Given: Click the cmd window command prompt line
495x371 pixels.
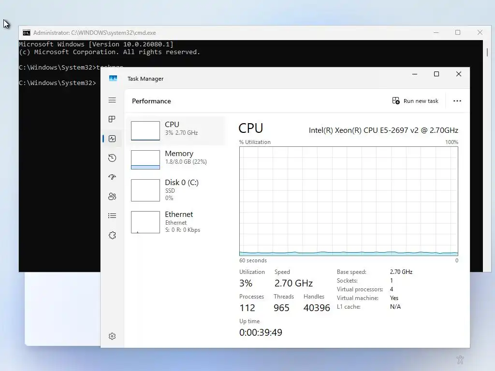Looking at the screenshot, I should pyautogui.click(x=57, y=83).
